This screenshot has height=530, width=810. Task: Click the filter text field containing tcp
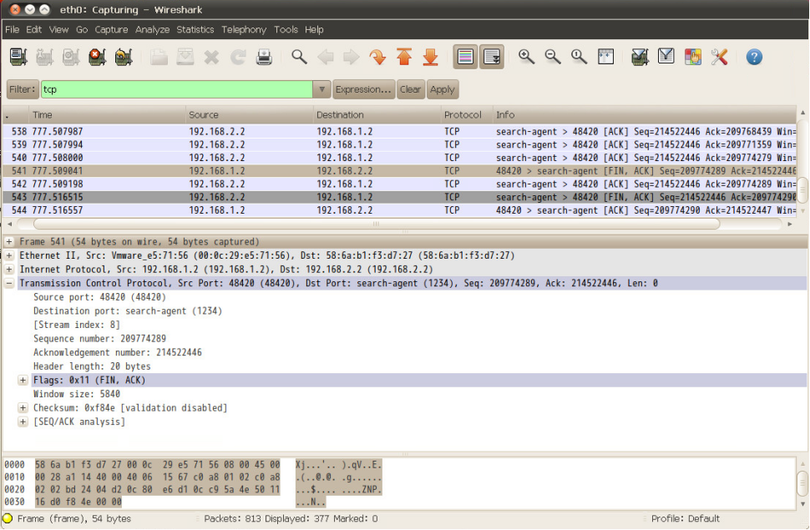[175, 89]
